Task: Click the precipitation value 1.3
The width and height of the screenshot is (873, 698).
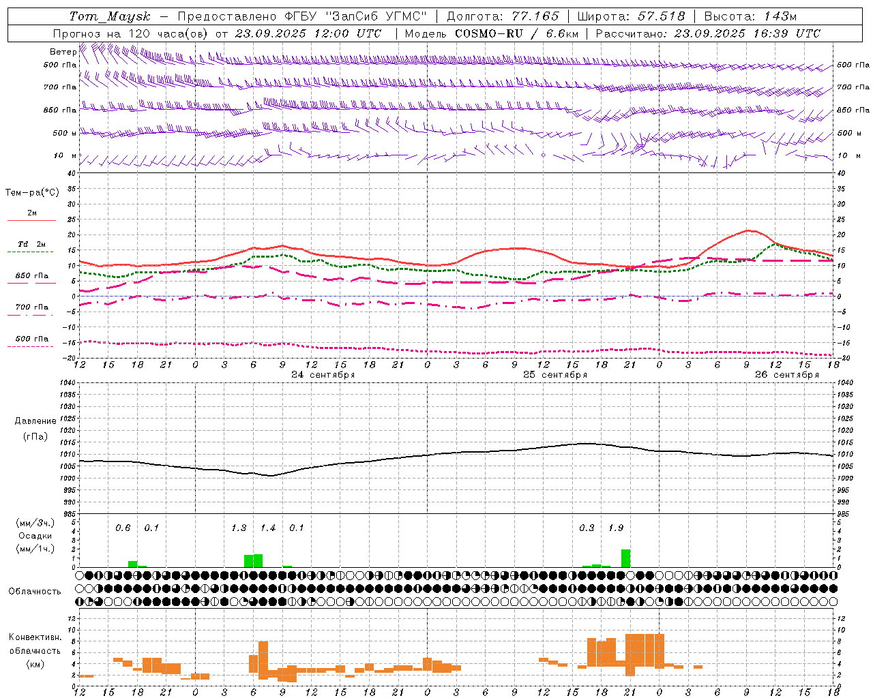Action: [x=239, y=528]
